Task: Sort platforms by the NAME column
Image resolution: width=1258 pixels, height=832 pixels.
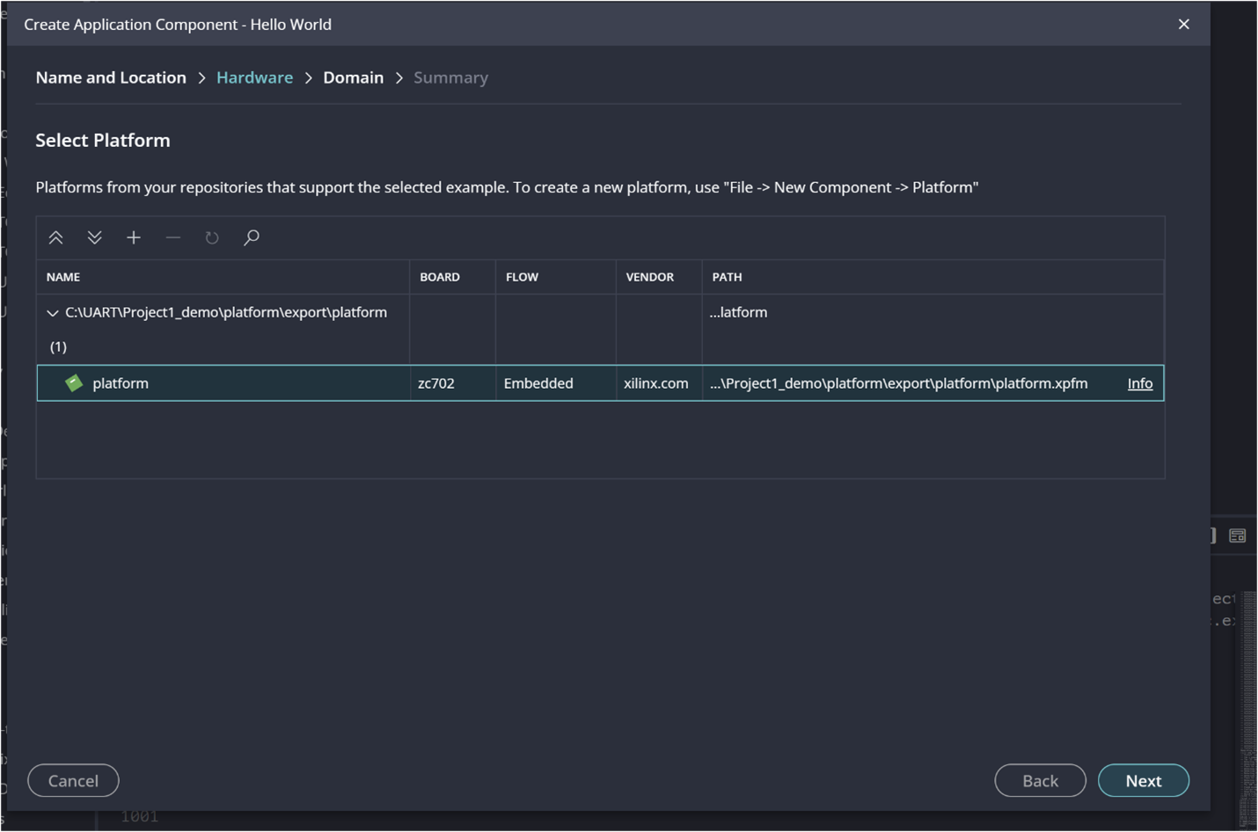Action: (63, 276)
